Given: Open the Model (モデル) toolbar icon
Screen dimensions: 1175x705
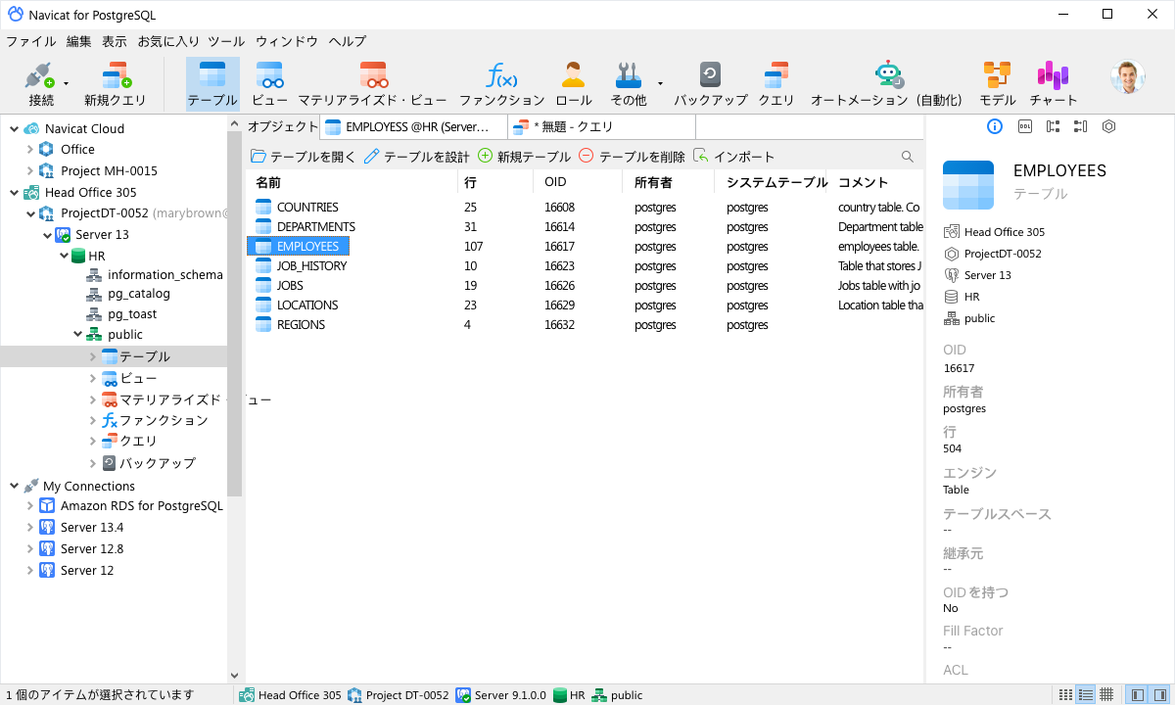Looking at the screenshot, I should [998, 84].
